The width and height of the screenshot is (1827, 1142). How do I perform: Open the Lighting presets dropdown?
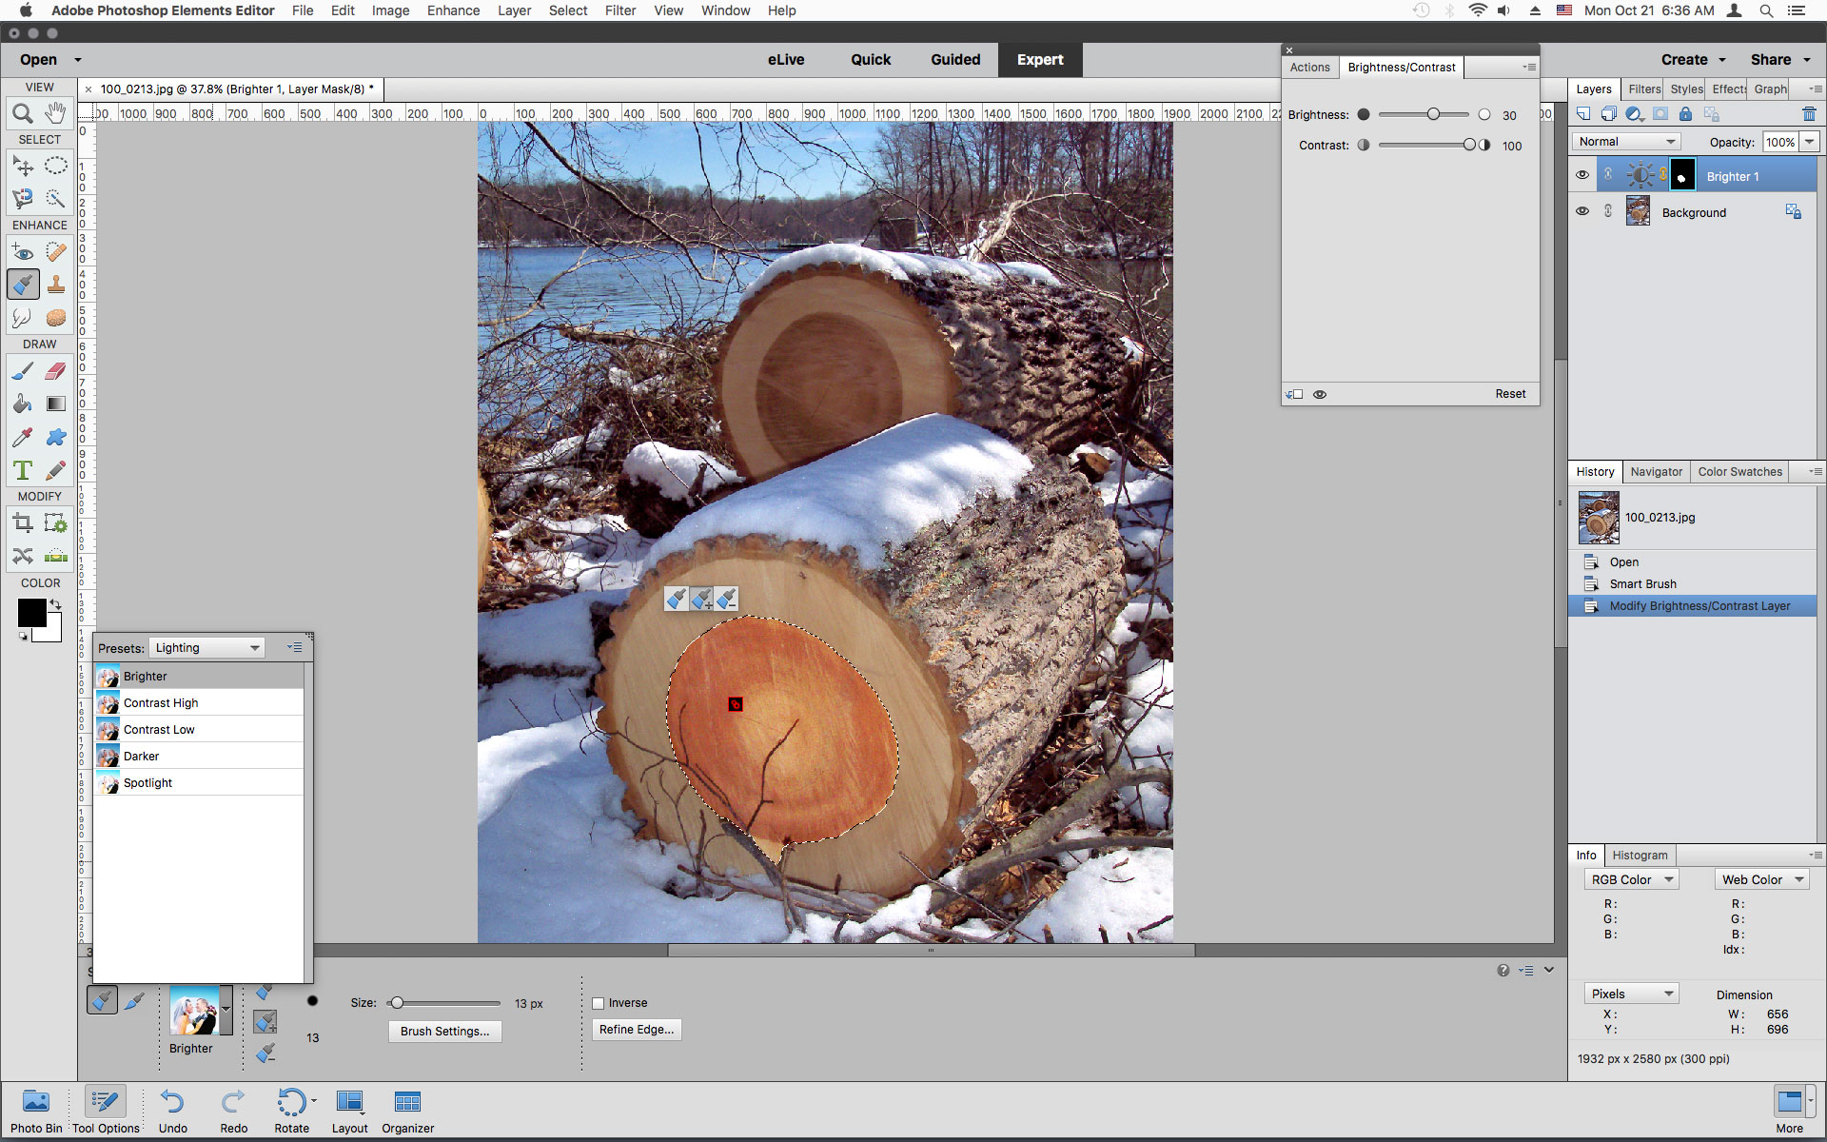click(x=206, y=647)
